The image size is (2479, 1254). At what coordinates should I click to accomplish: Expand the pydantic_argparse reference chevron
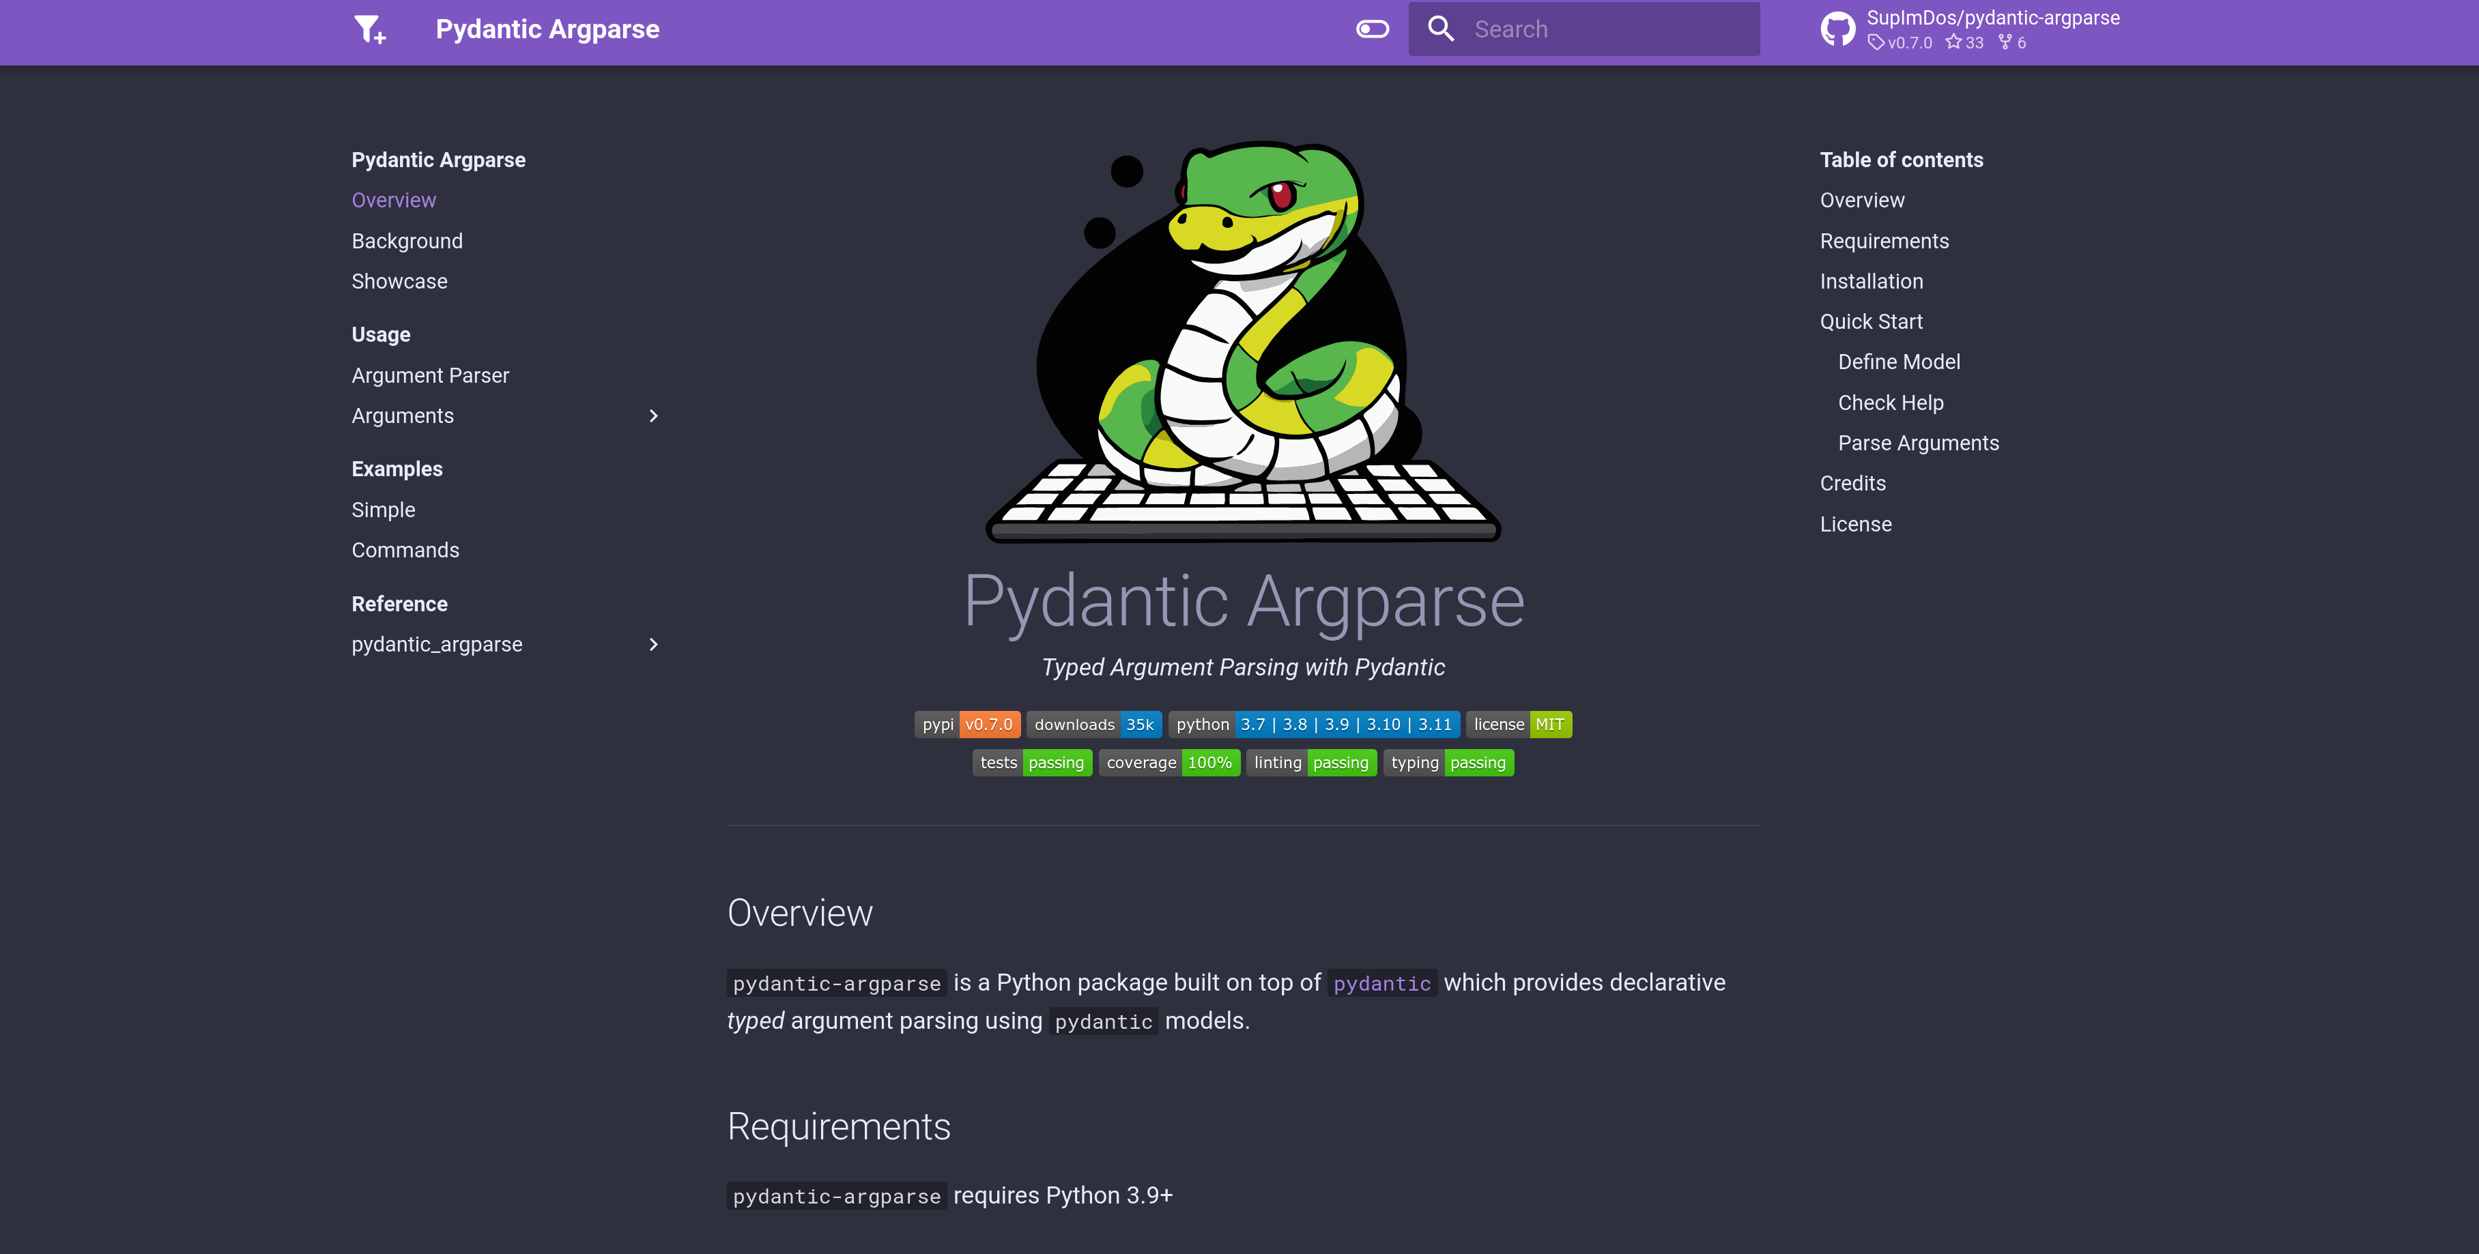click(653, 644)
